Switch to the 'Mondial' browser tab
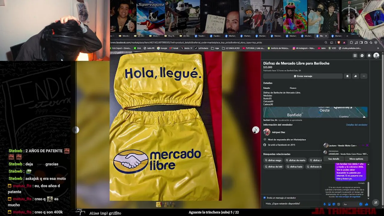The width and height of the screenshot is (384, 216). pyautogui.click(x=124, y=36)
